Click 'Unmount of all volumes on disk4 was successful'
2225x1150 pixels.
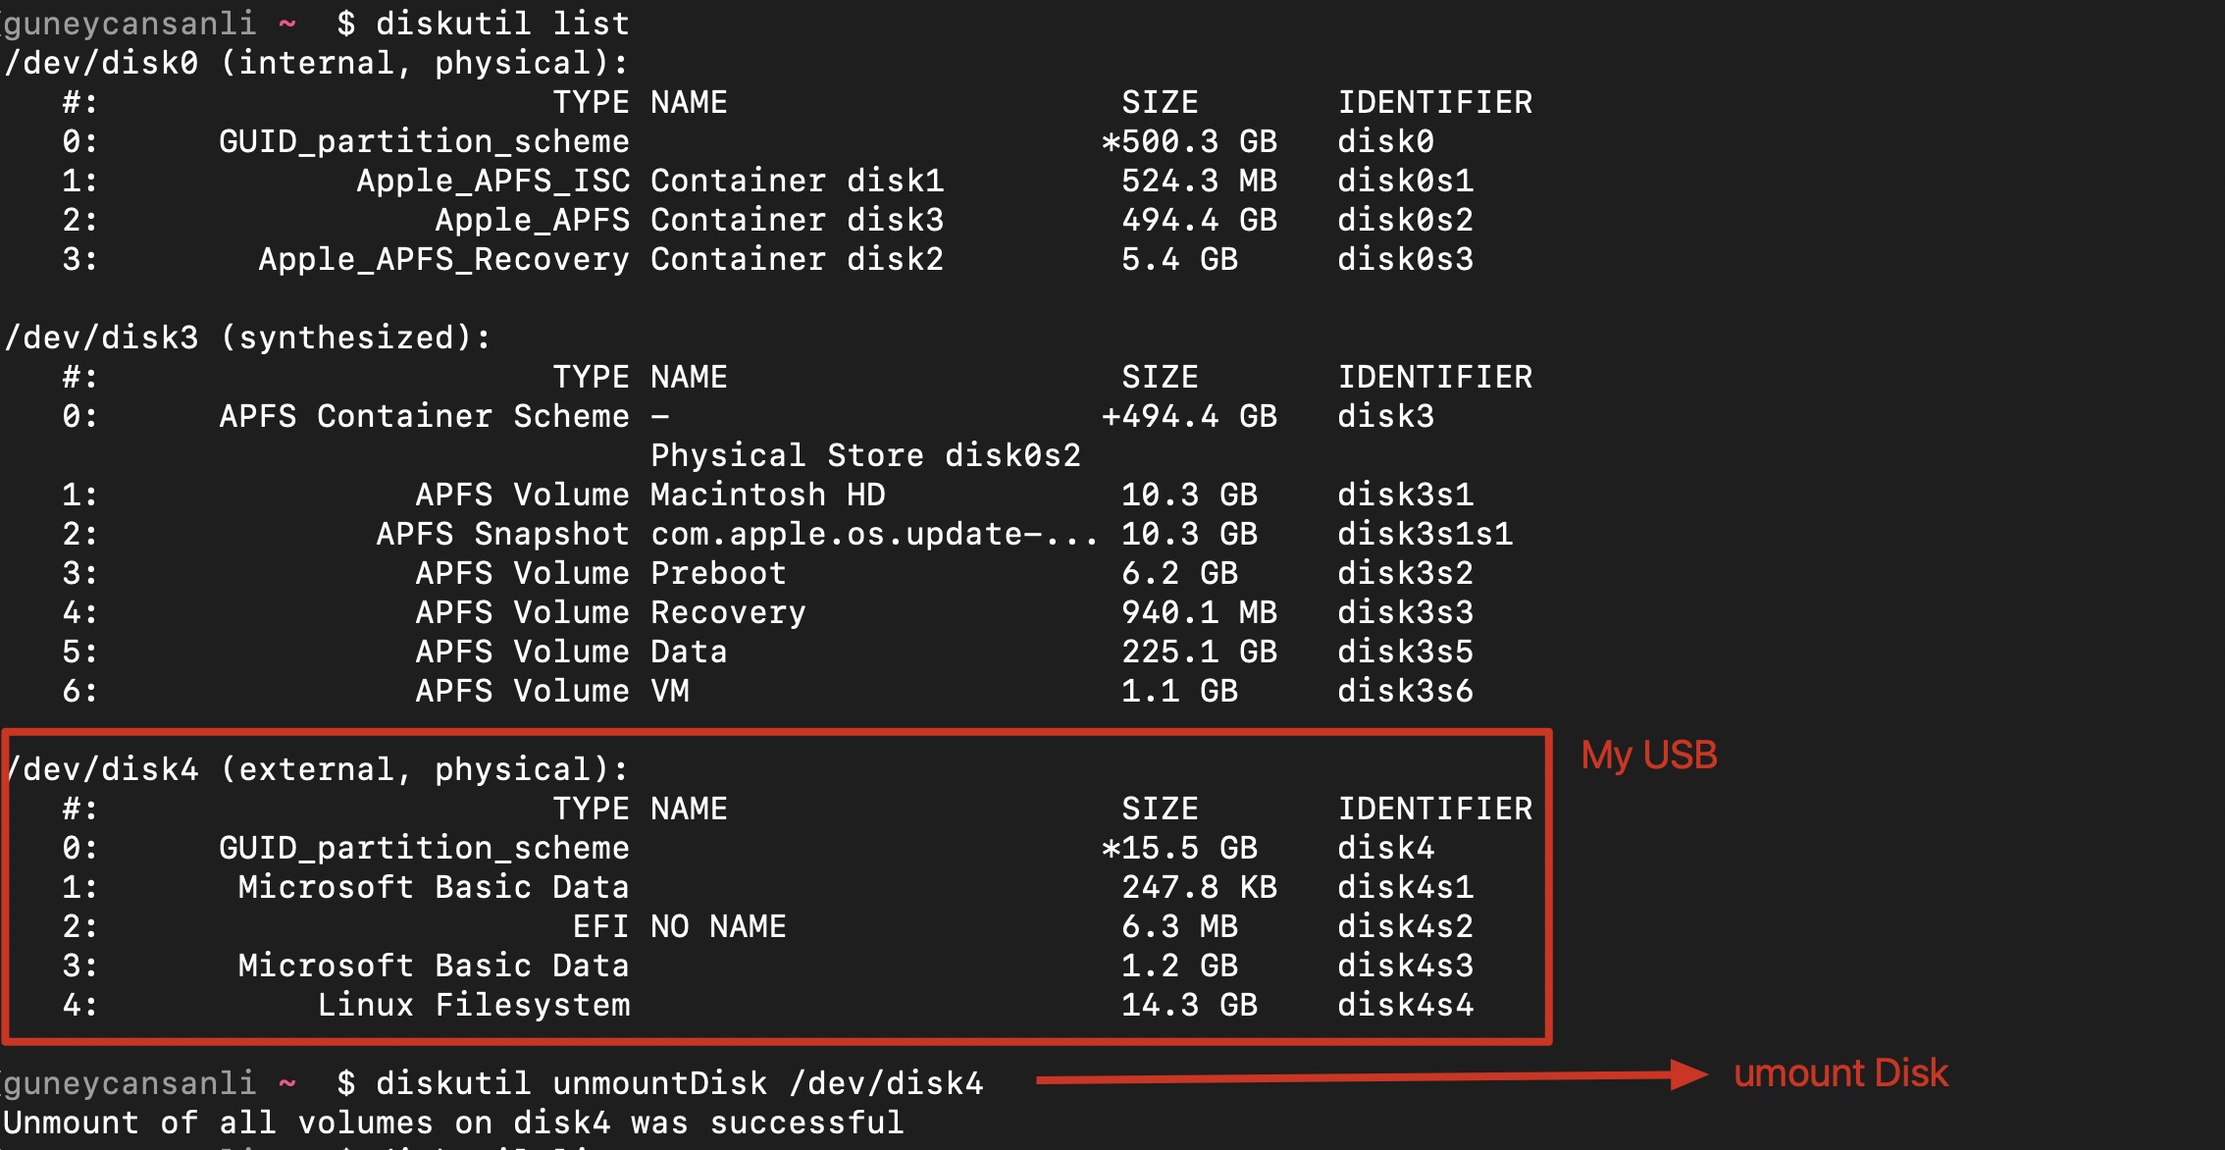(x=453, y=1123)
